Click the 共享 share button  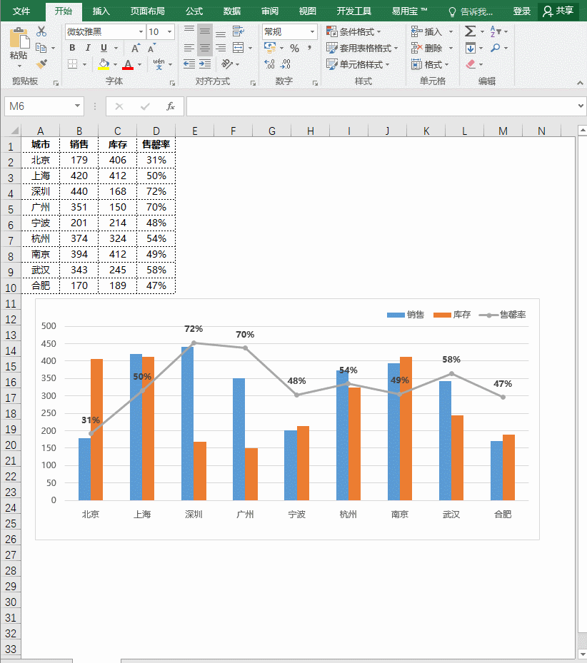click(x=558, y=11)
